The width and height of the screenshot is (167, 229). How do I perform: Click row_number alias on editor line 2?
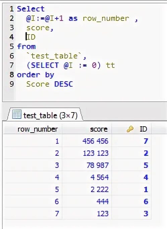point(106,19)
